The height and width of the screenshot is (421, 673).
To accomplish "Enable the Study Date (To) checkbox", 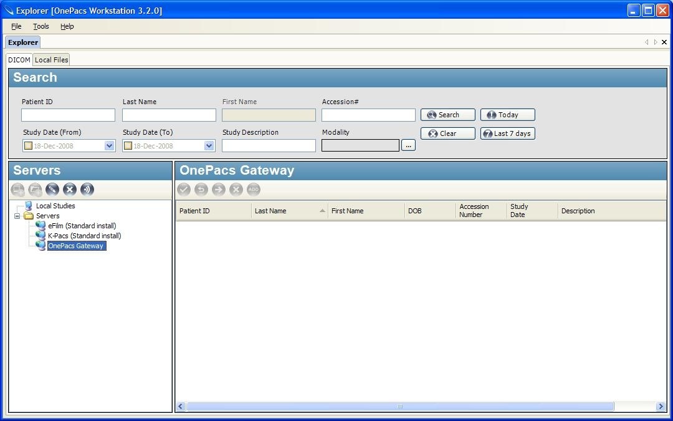I will 128,145.
